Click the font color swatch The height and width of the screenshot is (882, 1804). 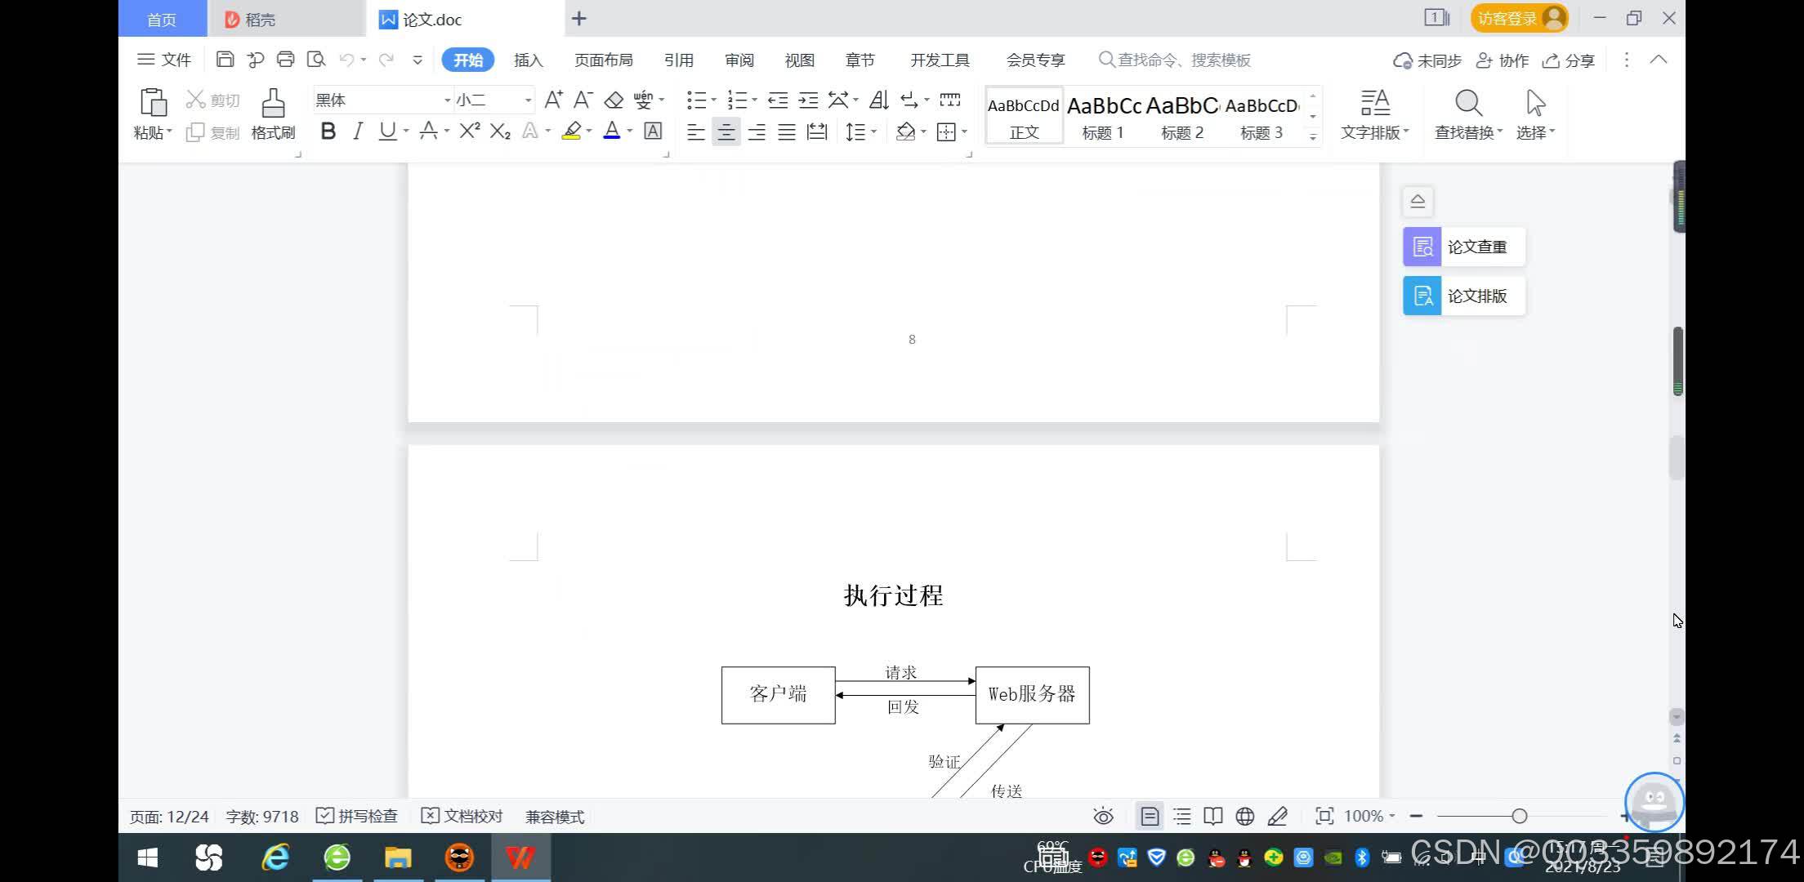coord(612,131)
